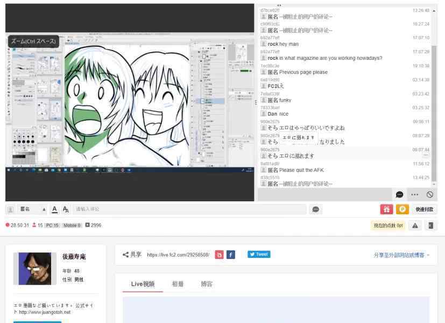Click the avatar icon beside 'Dan nice'
445x323 pixels.
coord(263,114)
